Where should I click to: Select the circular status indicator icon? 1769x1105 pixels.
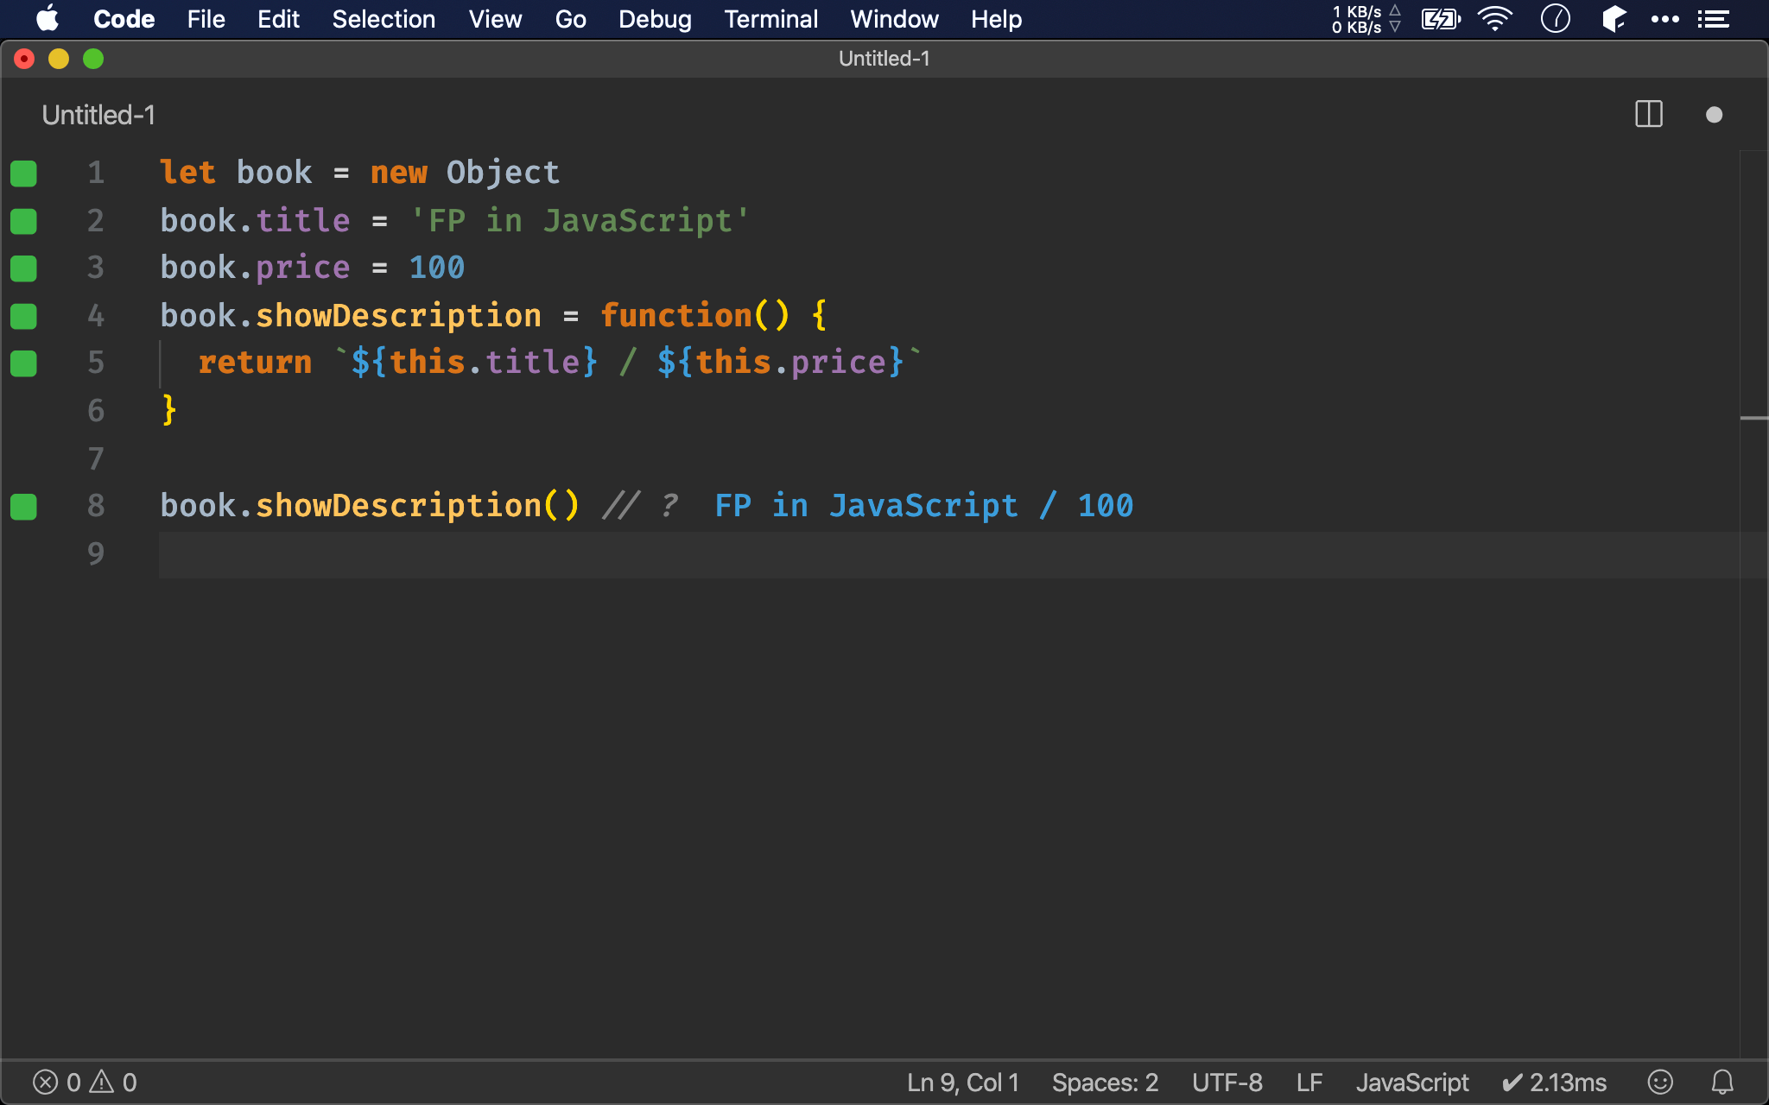tap(1715, 116)
